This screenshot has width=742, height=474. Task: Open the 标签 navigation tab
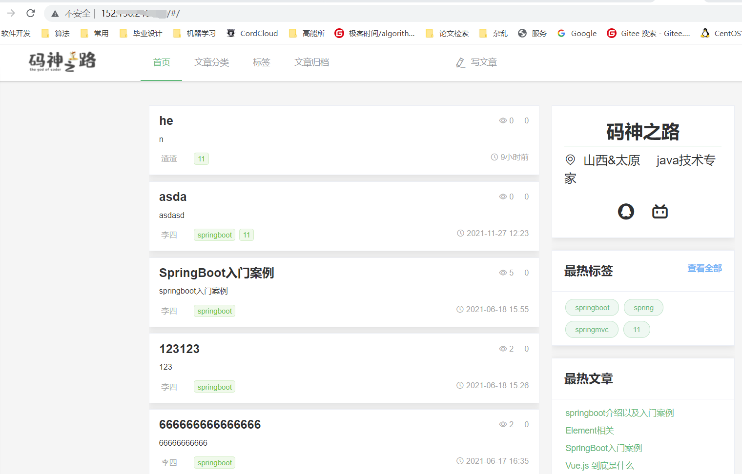tap(262, 62)
